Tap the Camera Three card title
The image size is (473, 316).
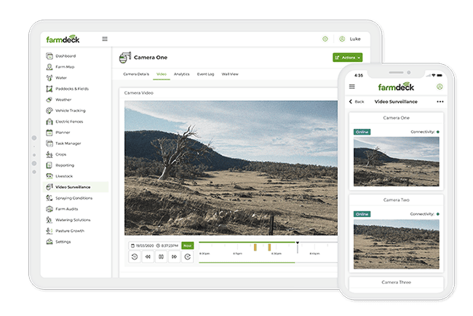[x=396, y=283]
